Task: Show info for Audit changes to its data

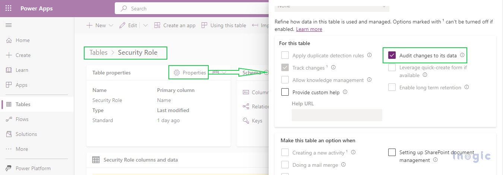Action: coord(462,55)
